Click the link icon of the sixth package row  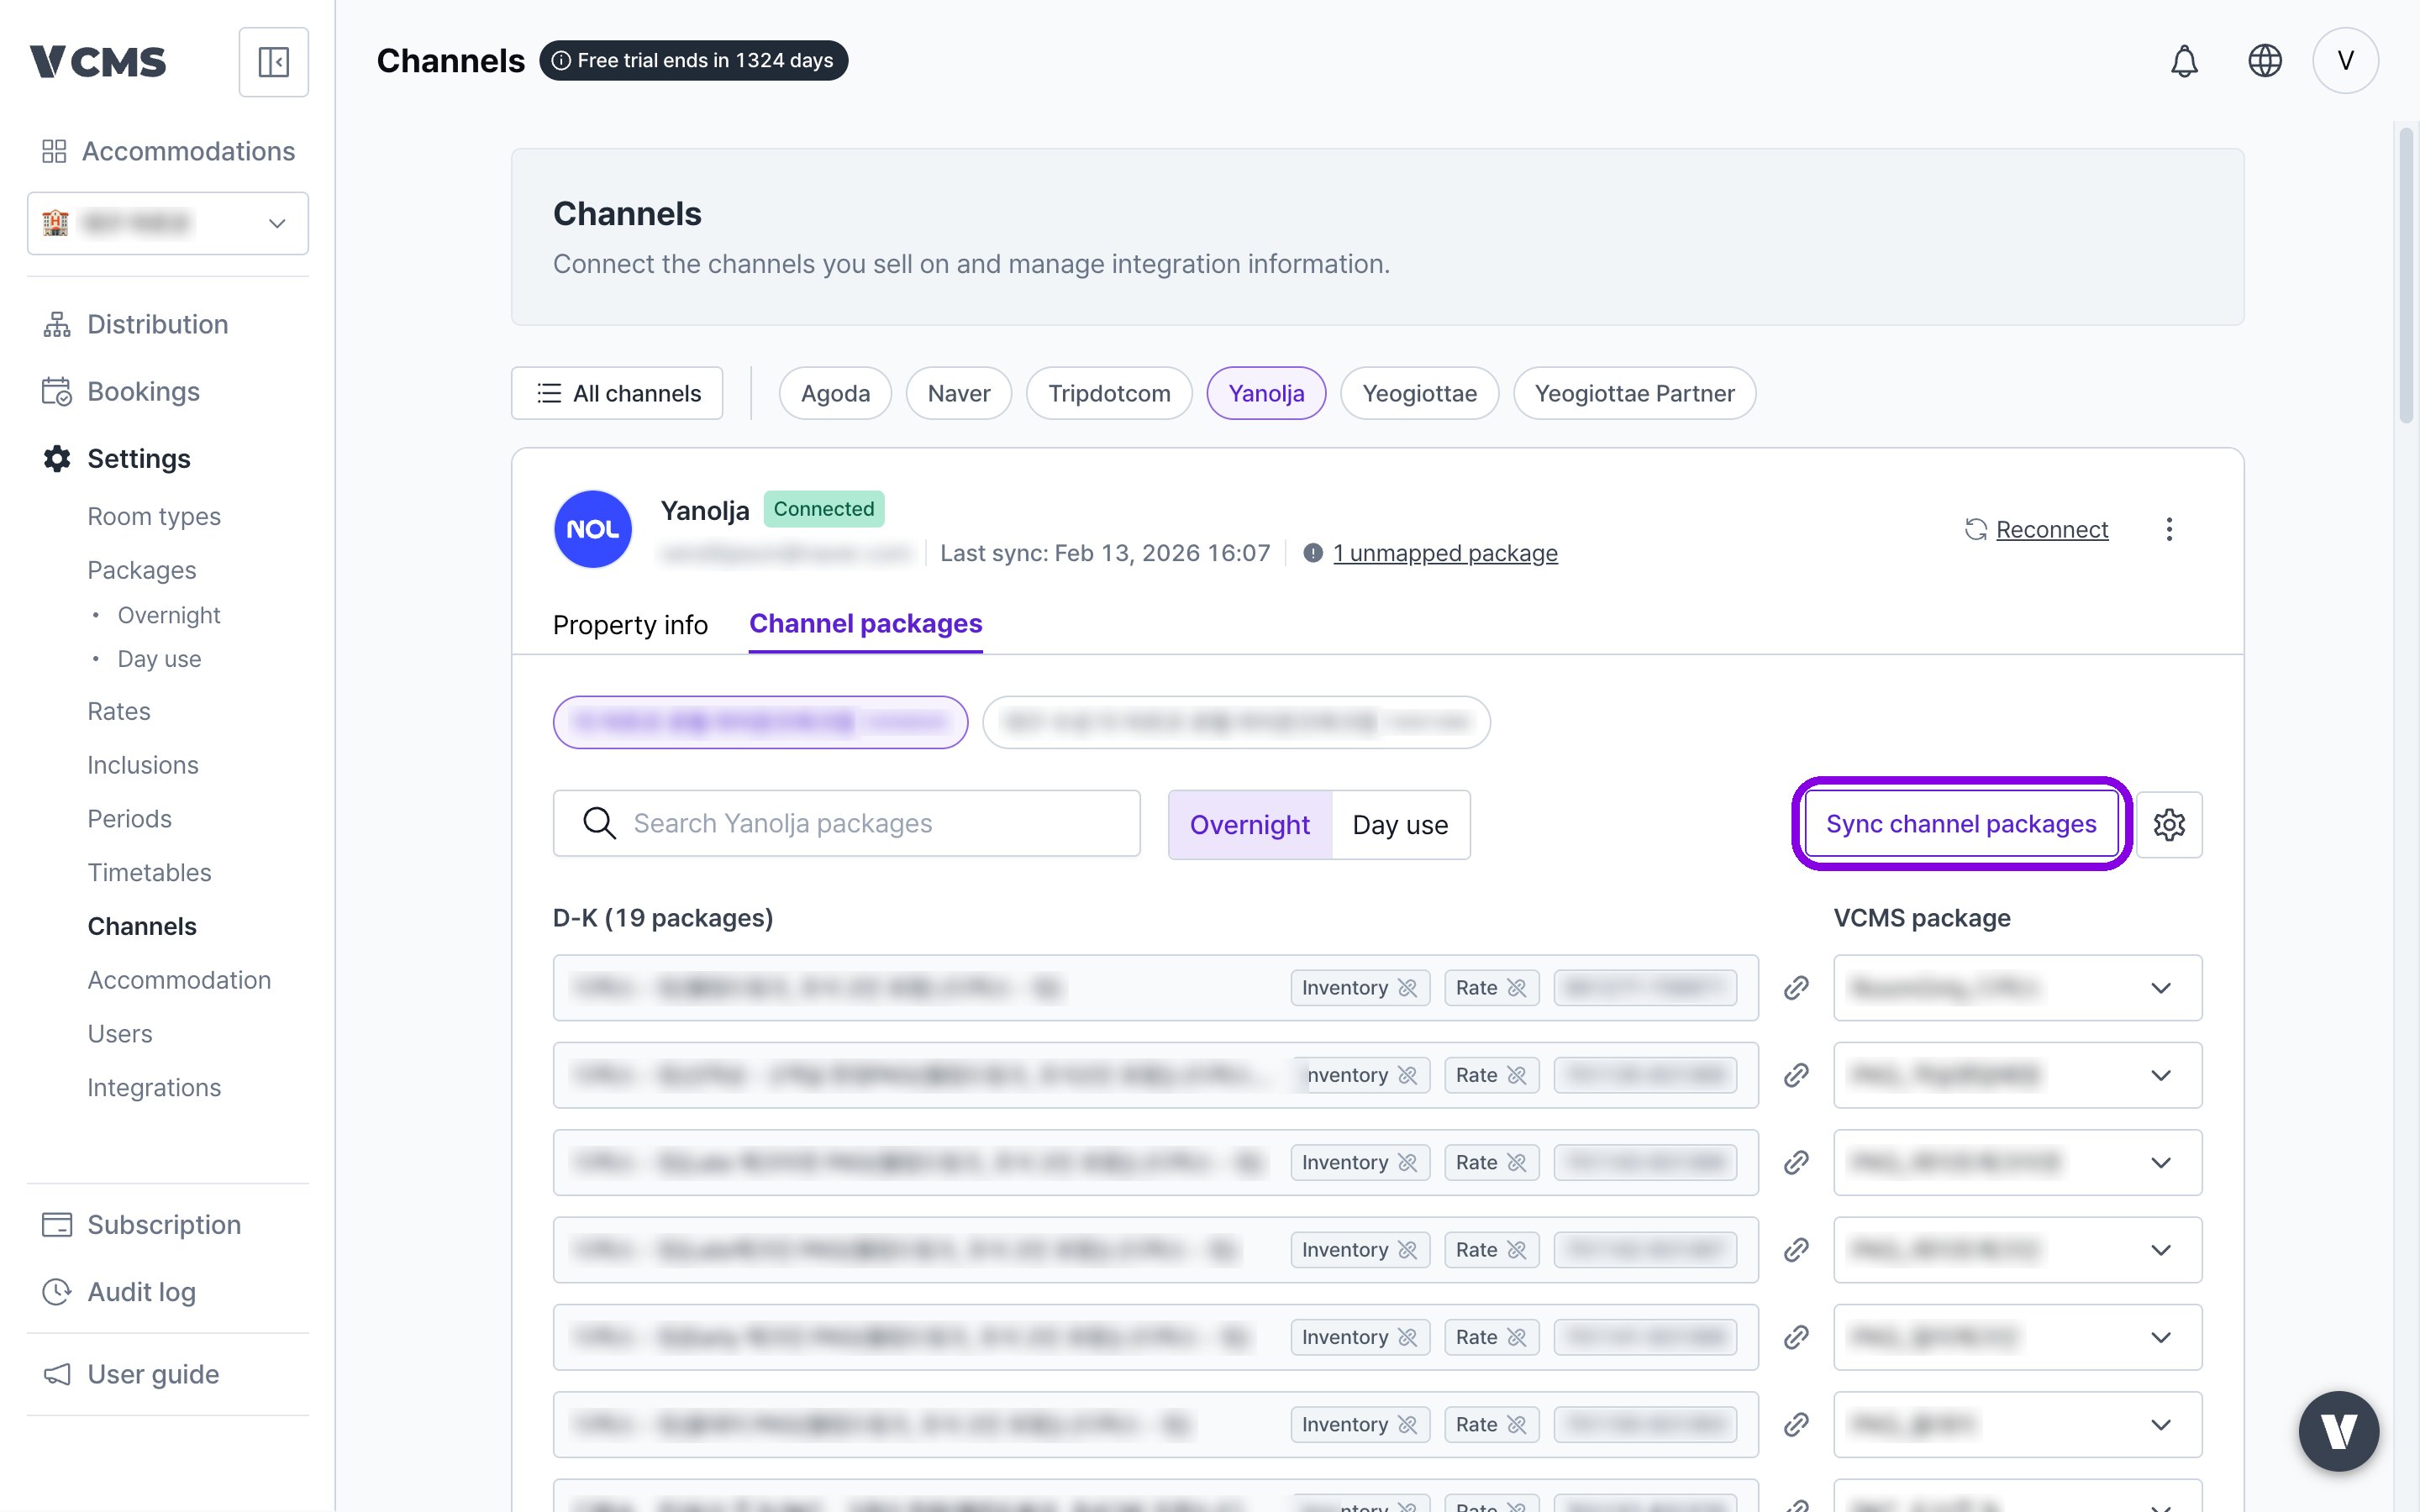click(1796, 1424)
